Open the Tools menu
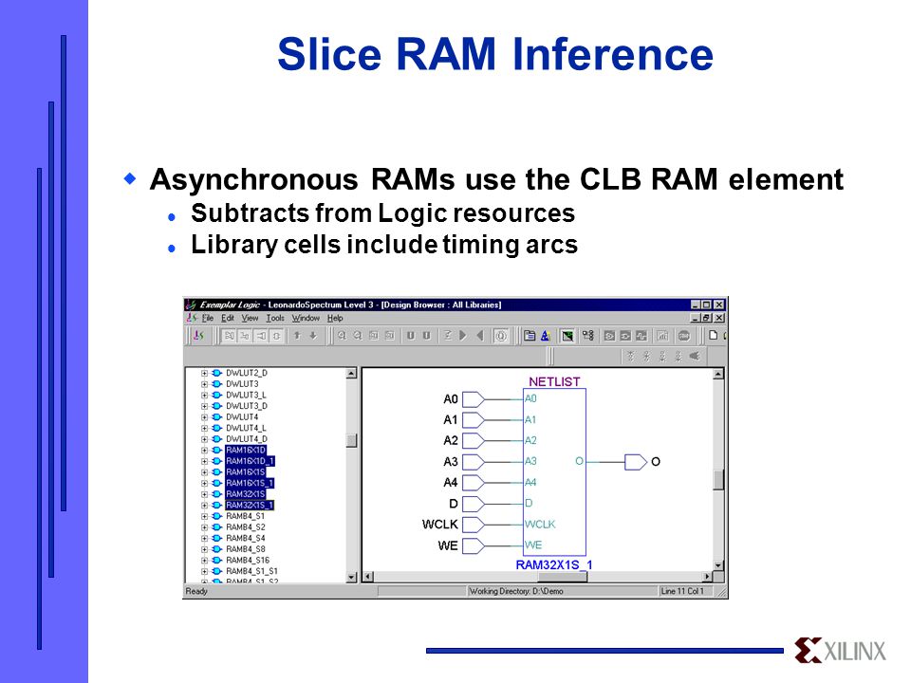The height and width of the screenshot is (683, 911). click(275, 319)
